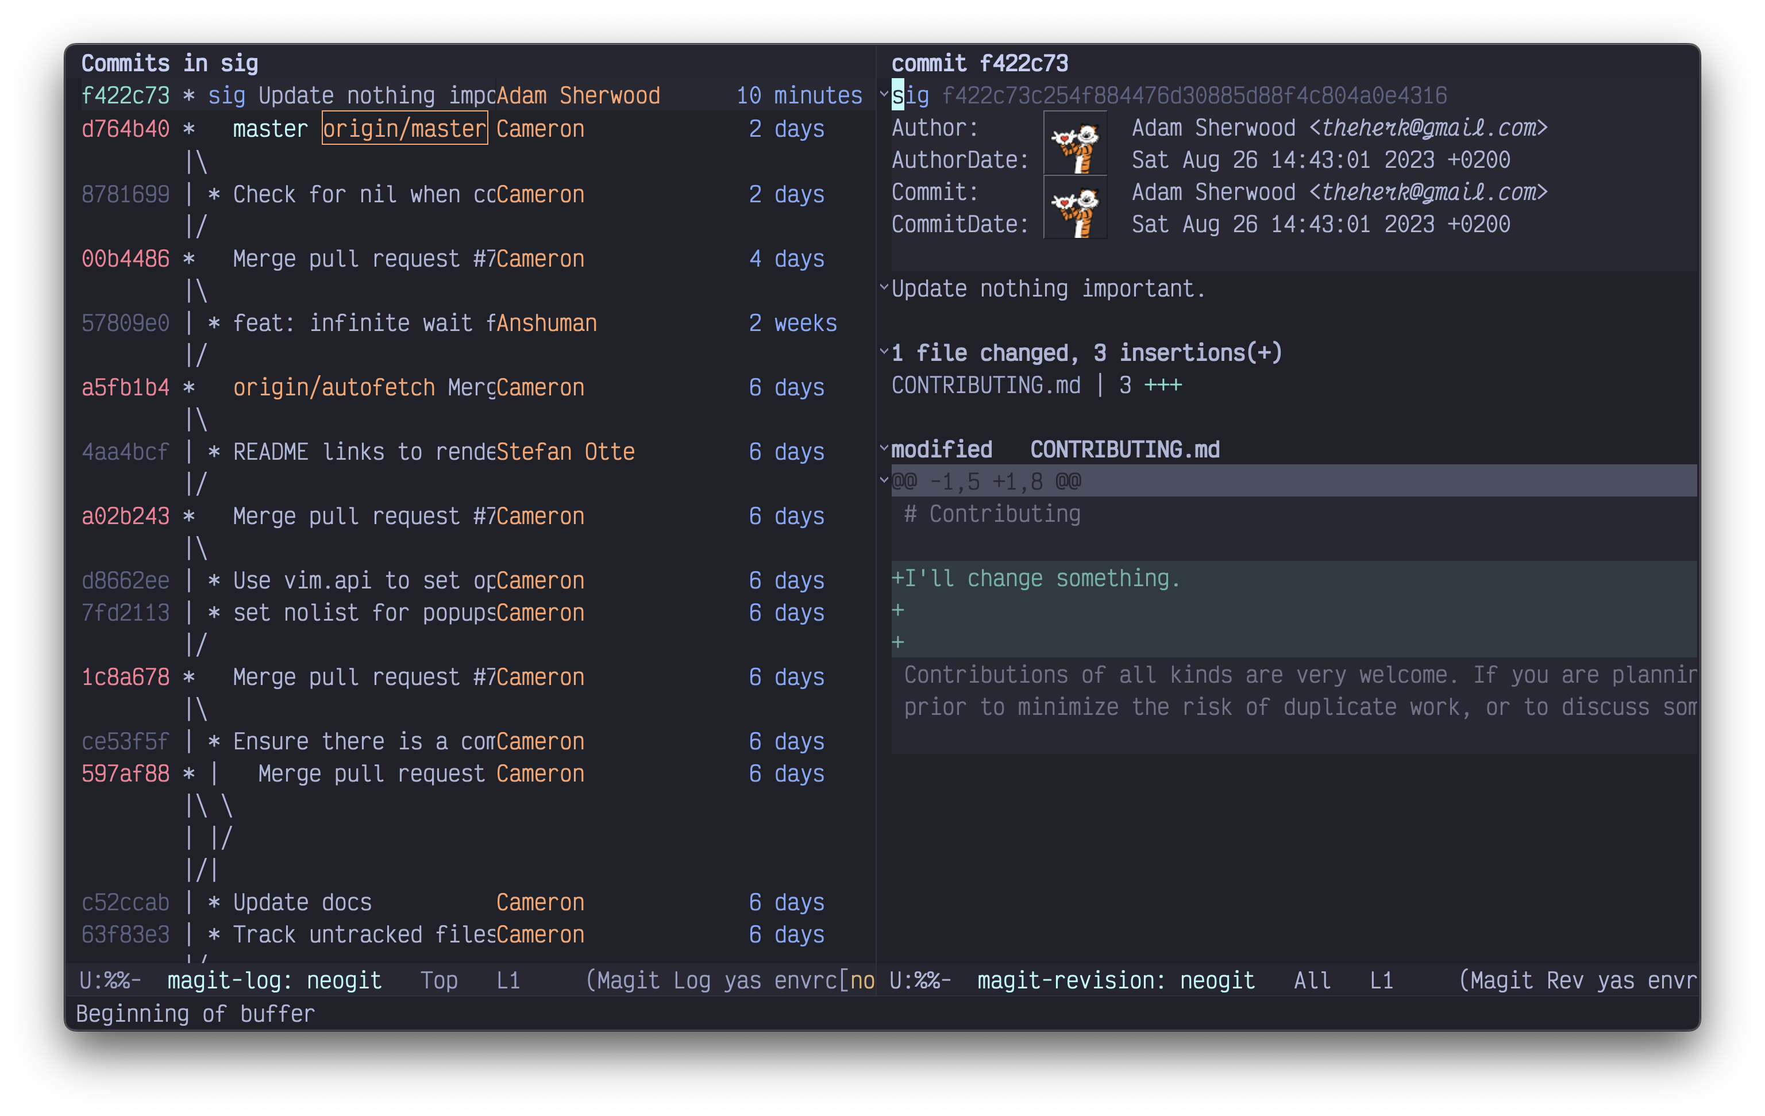Click the origin/master branch label

[404, 128]
